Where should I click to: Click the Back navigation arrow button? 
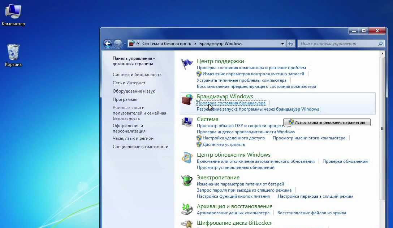click(x=108, y=44)
